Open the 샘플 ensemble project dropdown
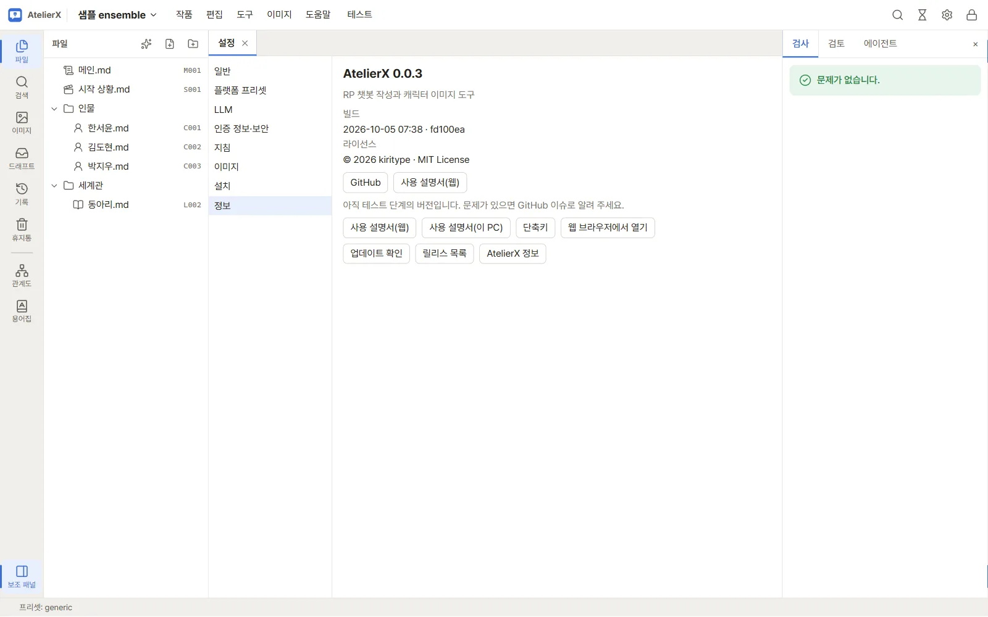 pos(117,15)
